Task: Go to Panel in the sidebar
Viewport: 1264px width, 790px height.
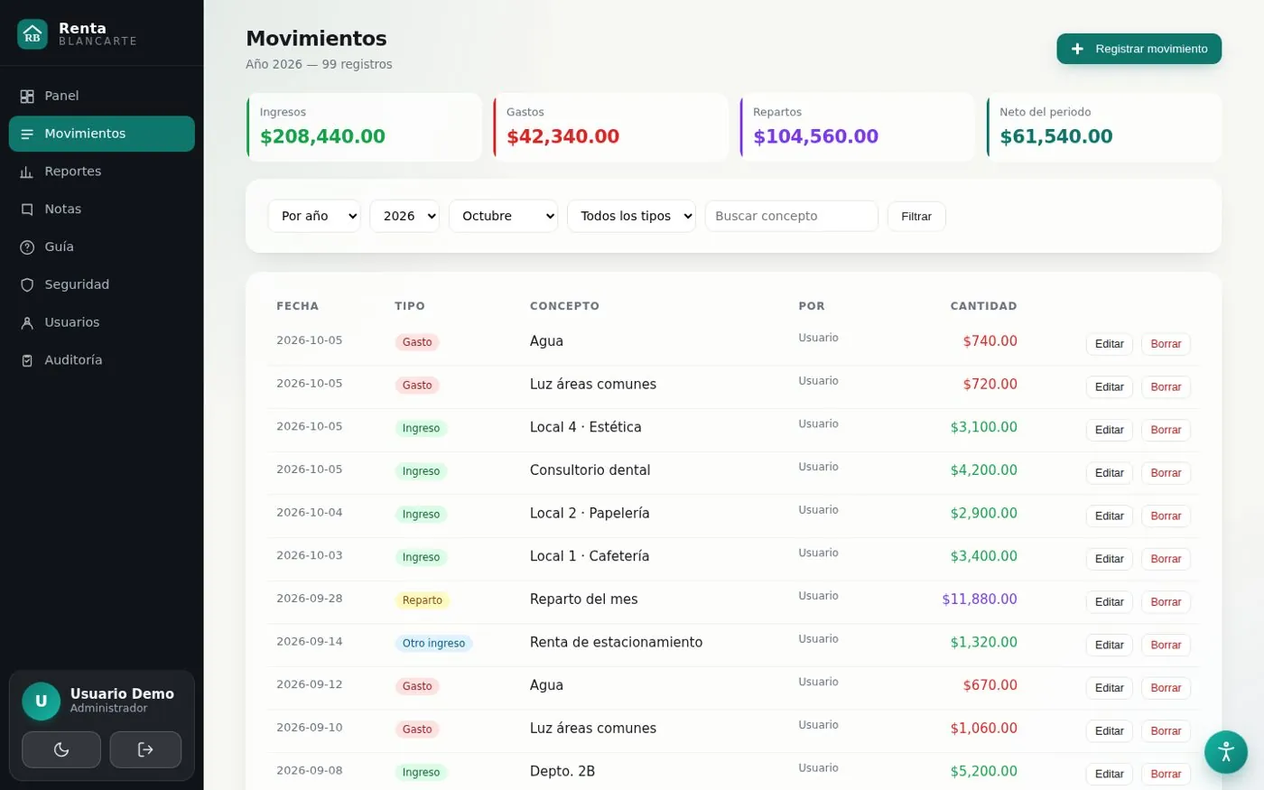Action: click(102, 97)
